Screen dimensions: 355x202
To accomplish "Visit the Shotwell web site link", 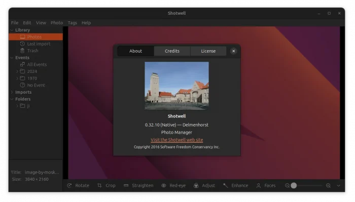I will [x=177, y=140].
